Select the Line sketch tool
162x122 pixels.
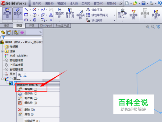(26, 10)
